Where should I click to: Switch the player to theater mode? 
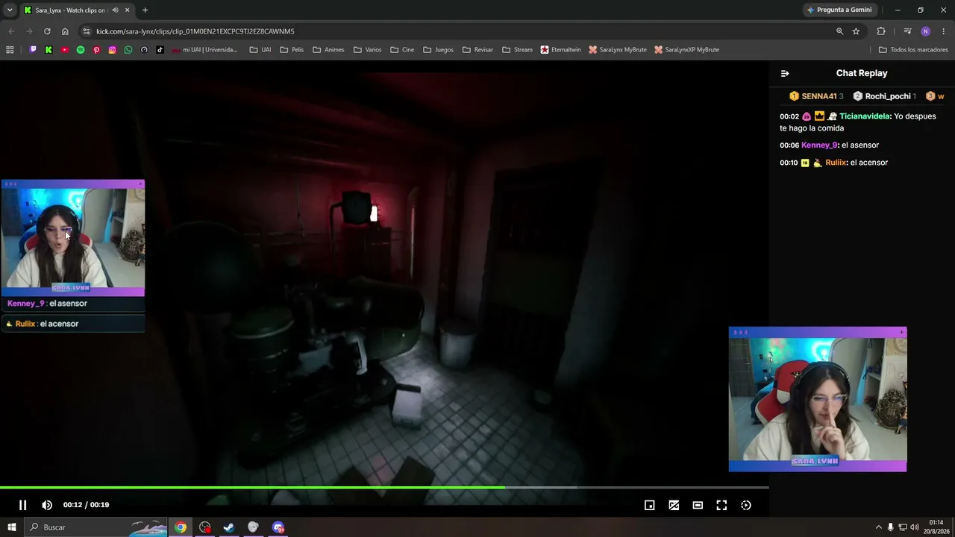[698, 505]
